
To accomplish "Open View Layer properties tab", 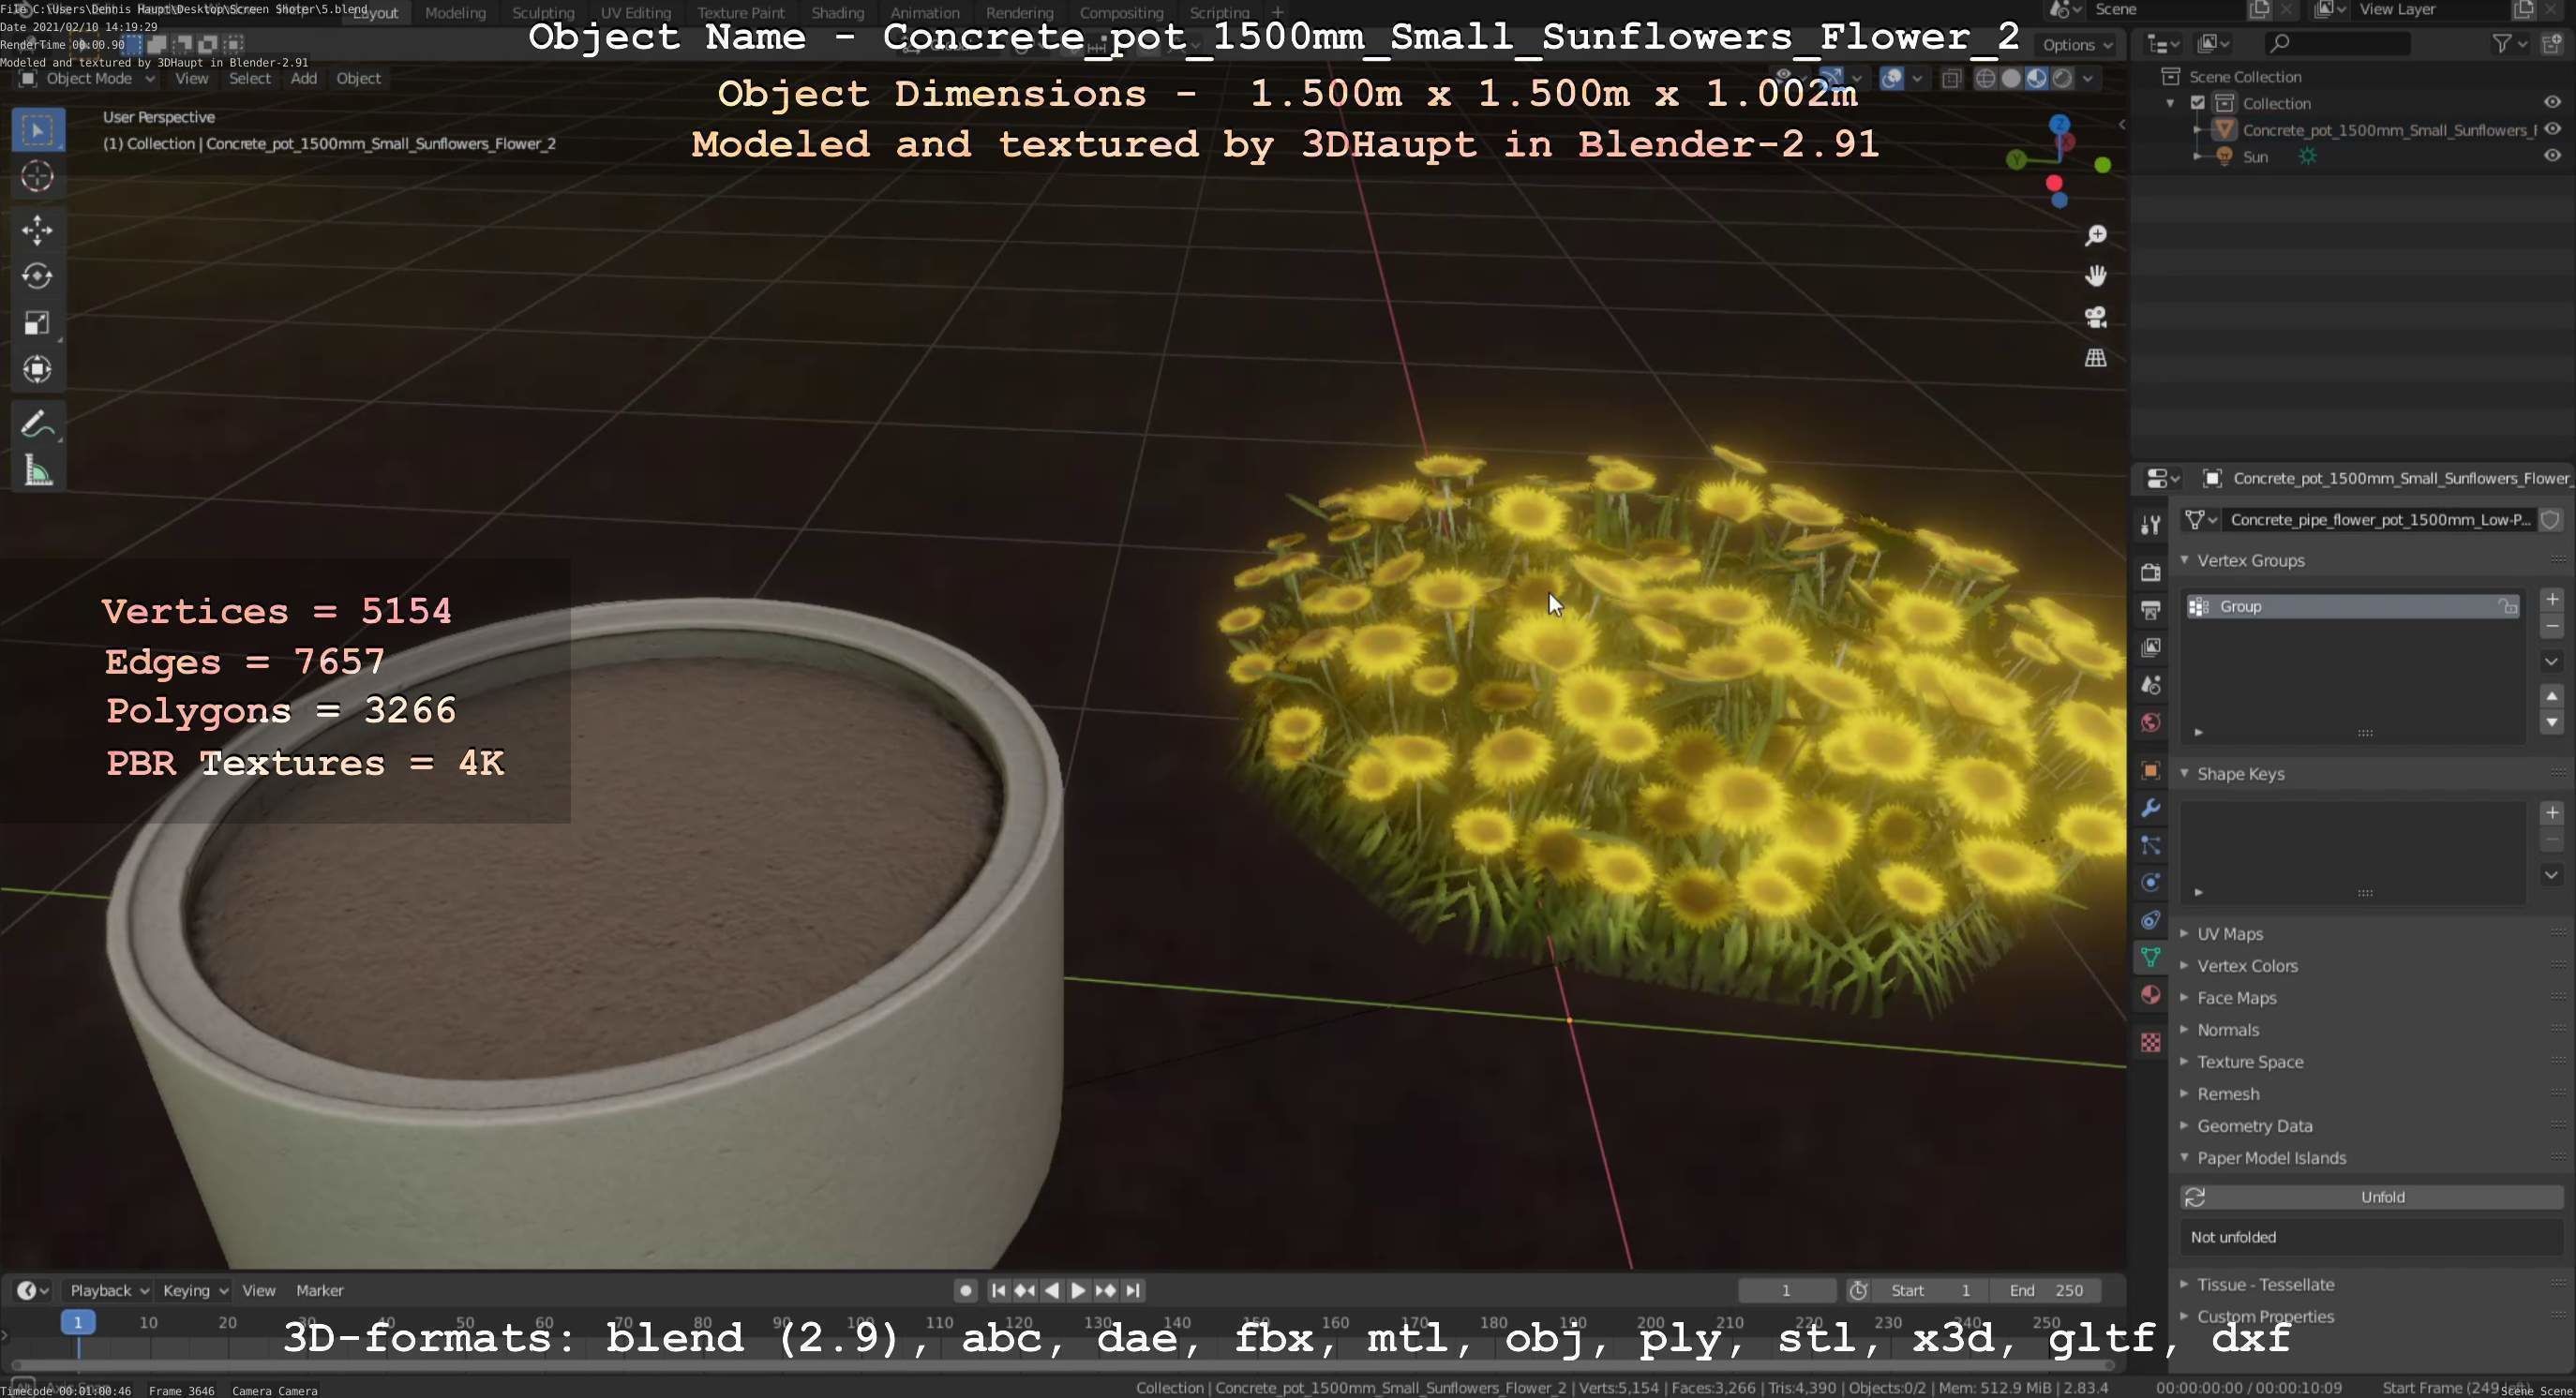I will pos(2150,647).
